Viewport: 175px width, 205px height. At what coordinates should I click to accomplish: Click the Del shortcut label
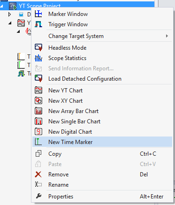[144, 175]
